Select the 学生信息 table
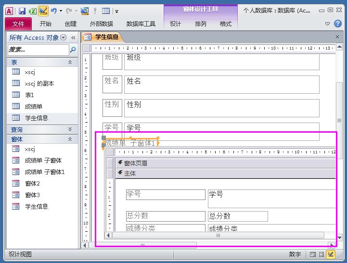Image resolution: width=347 pixels, height=263 pixels. [x=42, y=118]
